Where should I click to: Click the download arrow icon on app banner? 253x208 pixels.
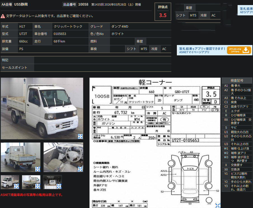pos(245,50)
